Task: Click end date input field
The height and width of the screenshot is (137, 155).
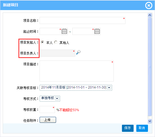Action: click(83, 31)
